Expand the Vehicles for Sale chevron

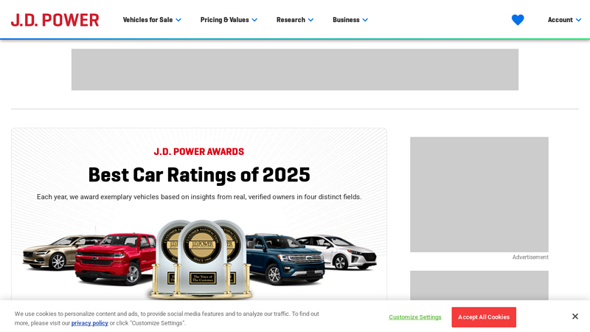[178, 20]
